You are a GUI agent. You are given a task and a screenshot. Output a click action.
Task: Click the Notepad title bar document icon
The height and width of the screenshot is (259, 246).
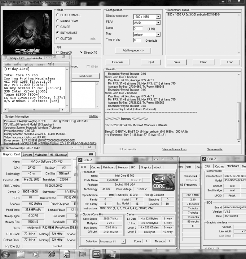point(5,58)
